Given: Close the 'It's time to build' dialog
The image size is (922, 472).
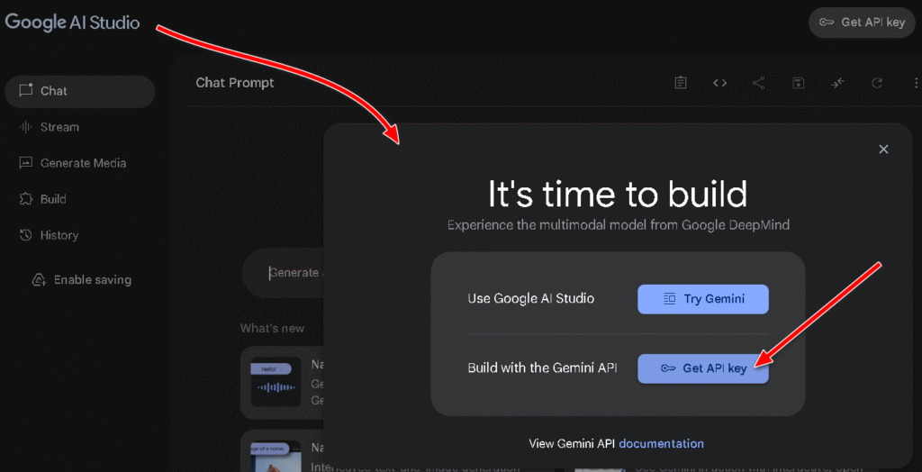Looking at the screenshot, I should tap(883, 150).
